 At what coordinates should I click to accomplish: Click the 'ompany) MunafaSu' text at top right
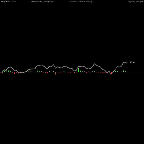(x=136, y=2)
